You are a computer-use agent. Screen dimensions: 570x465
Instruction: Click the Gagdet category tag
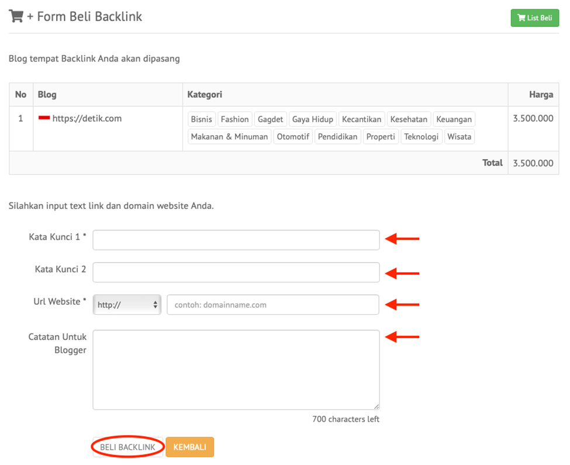click(x=270, y=119)
